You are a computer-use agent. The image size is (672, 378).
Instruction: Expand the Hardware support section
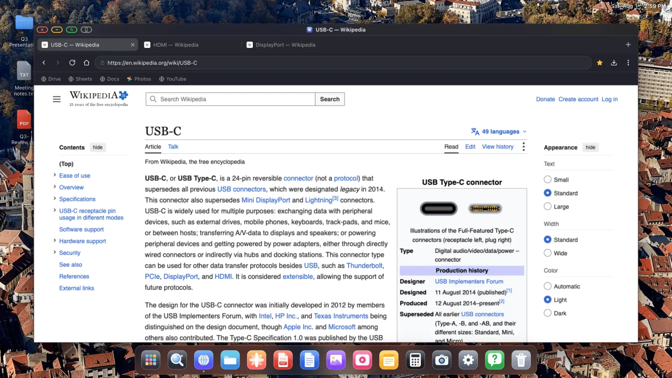(55, 241)
